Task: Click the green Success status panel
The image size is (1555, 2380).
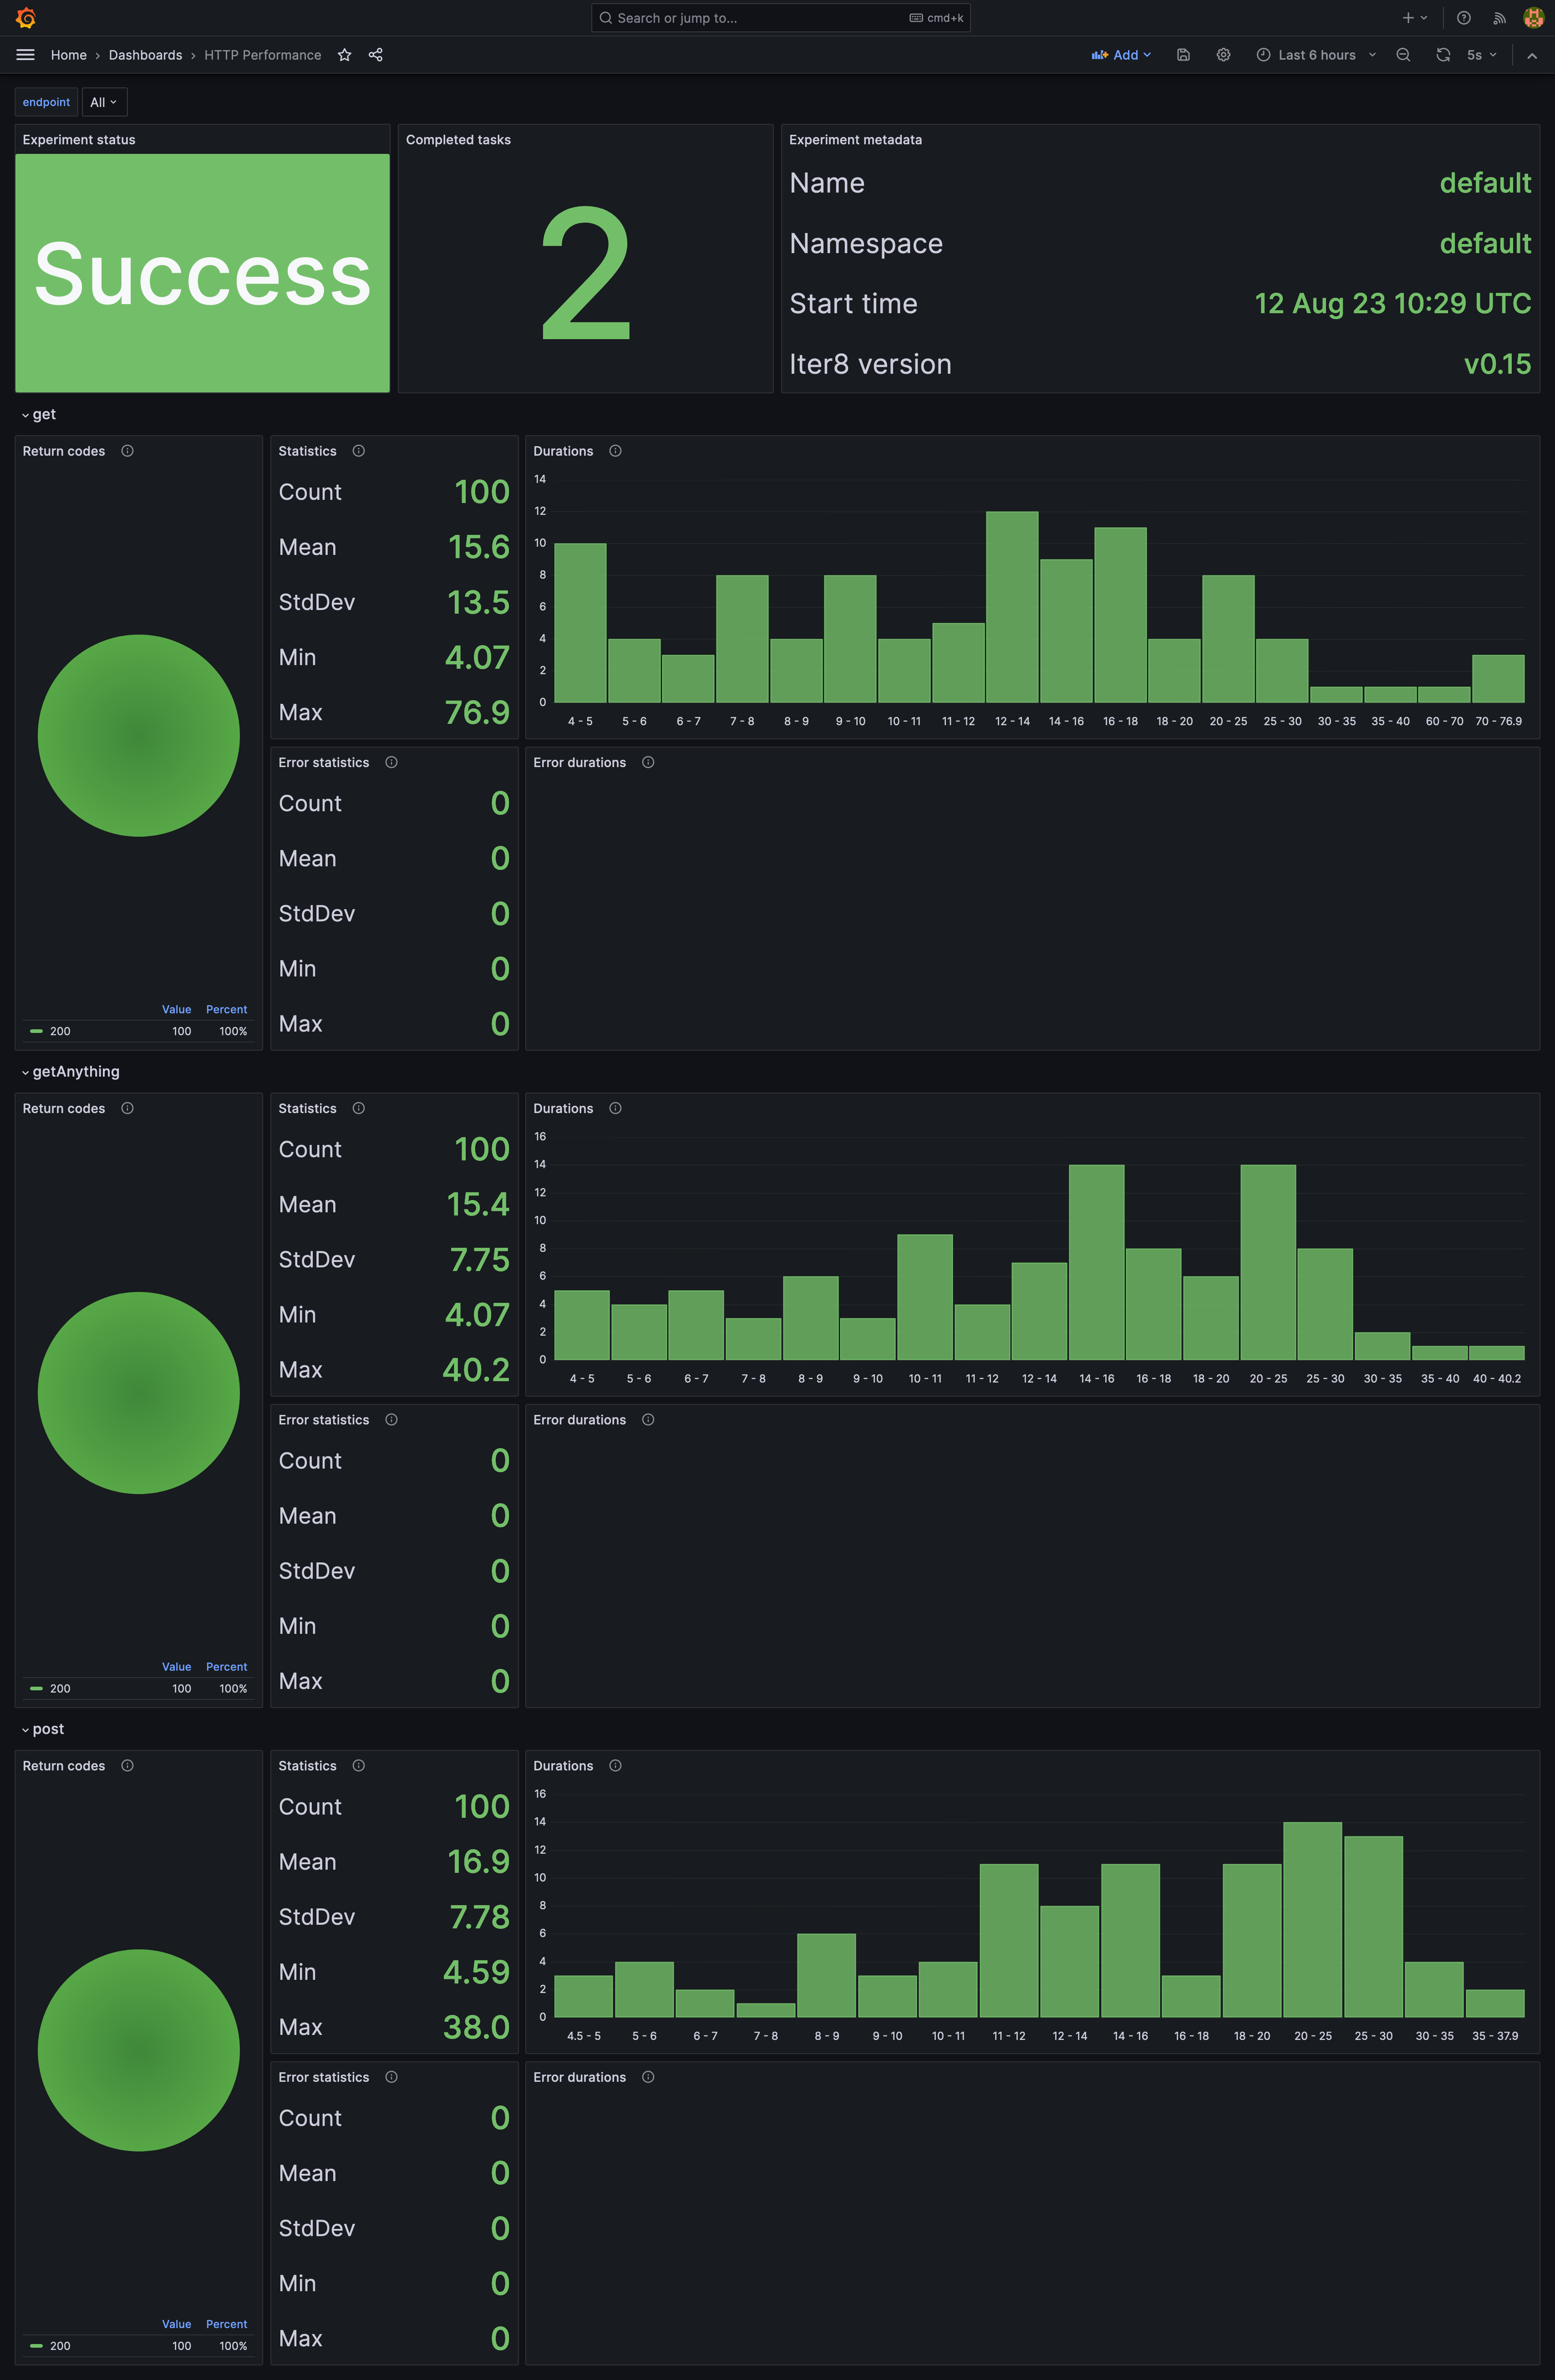Action: tap(202, 273)
